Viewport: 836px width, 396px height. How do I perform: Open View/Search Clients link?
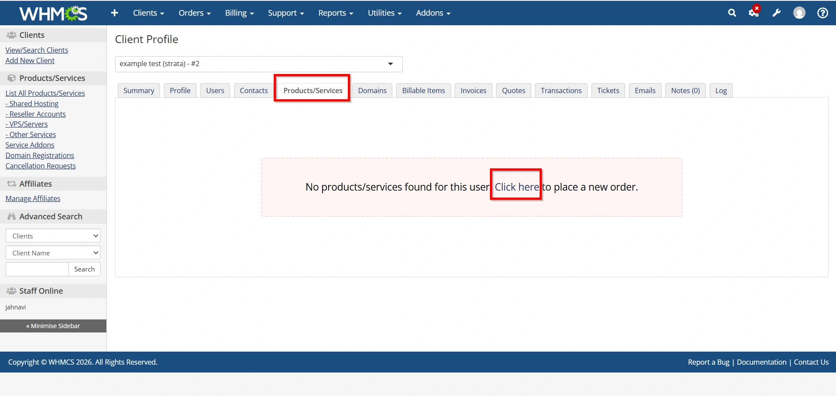pos(37,50)
